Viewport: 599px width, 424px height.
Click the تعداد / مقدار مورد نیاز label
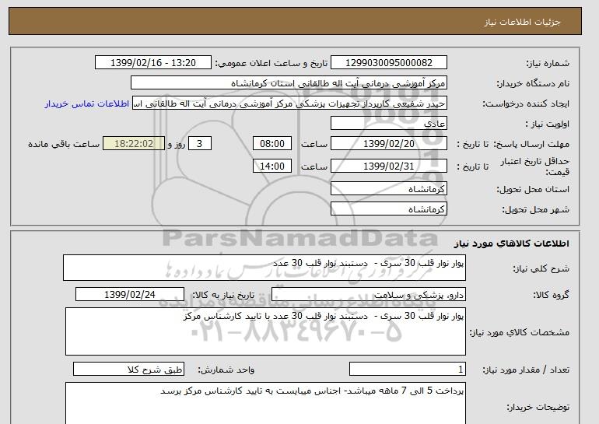tap(526, 370)
